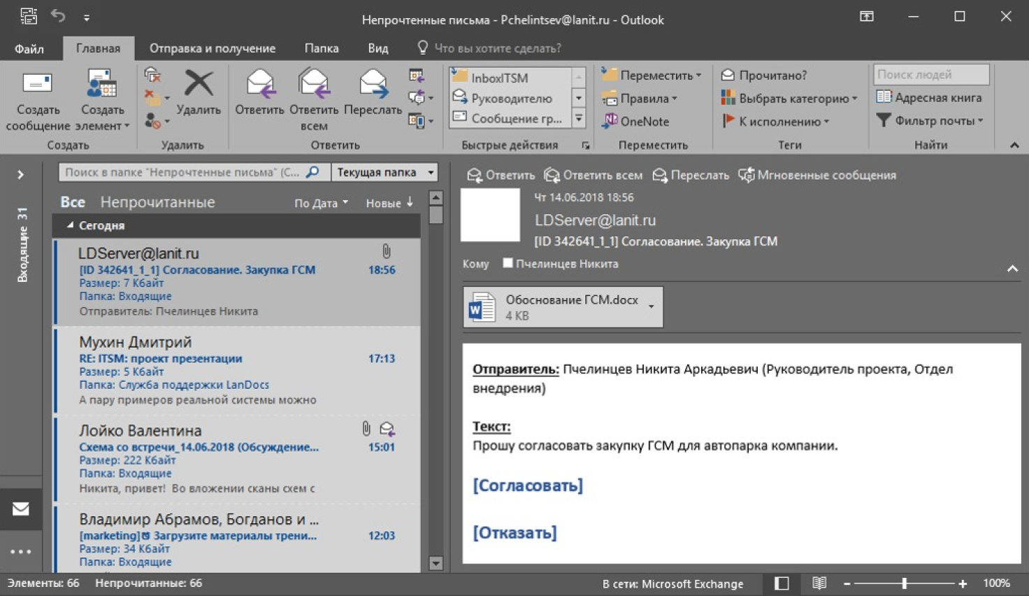This screenshot has height=596, width=1029.
Task: Reverse sort order with the Новые arrow
Action: (410, 202)
